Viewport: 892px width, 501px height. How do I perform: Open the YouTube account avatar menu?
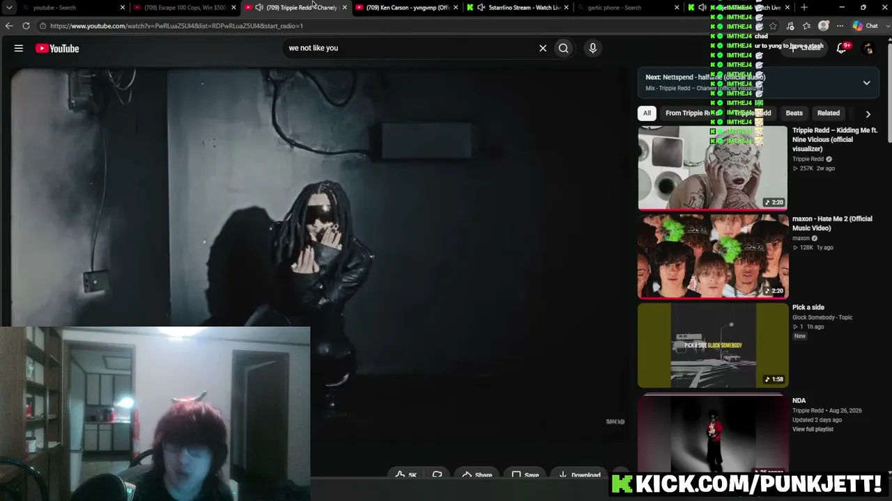(868, 48)
